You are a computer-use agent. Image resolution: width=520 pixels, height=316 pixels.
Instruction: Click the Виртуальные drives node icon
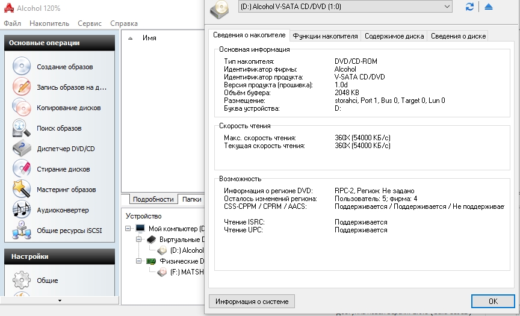[x=151, y=239]
